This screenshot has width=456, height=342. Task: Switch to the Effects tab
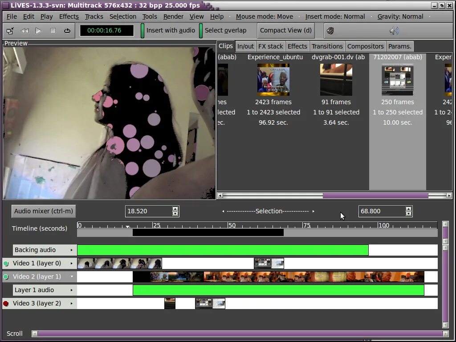click(297, 46)
